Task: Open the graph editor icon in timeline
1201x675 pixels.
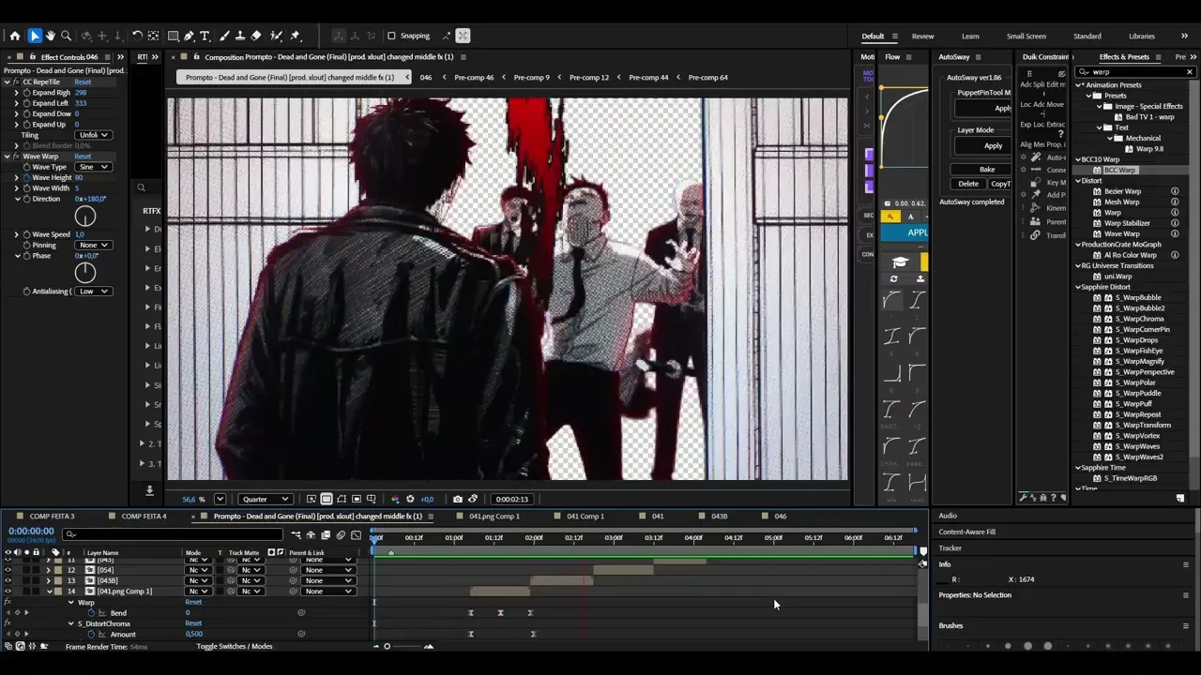Action: coord(356,535)
